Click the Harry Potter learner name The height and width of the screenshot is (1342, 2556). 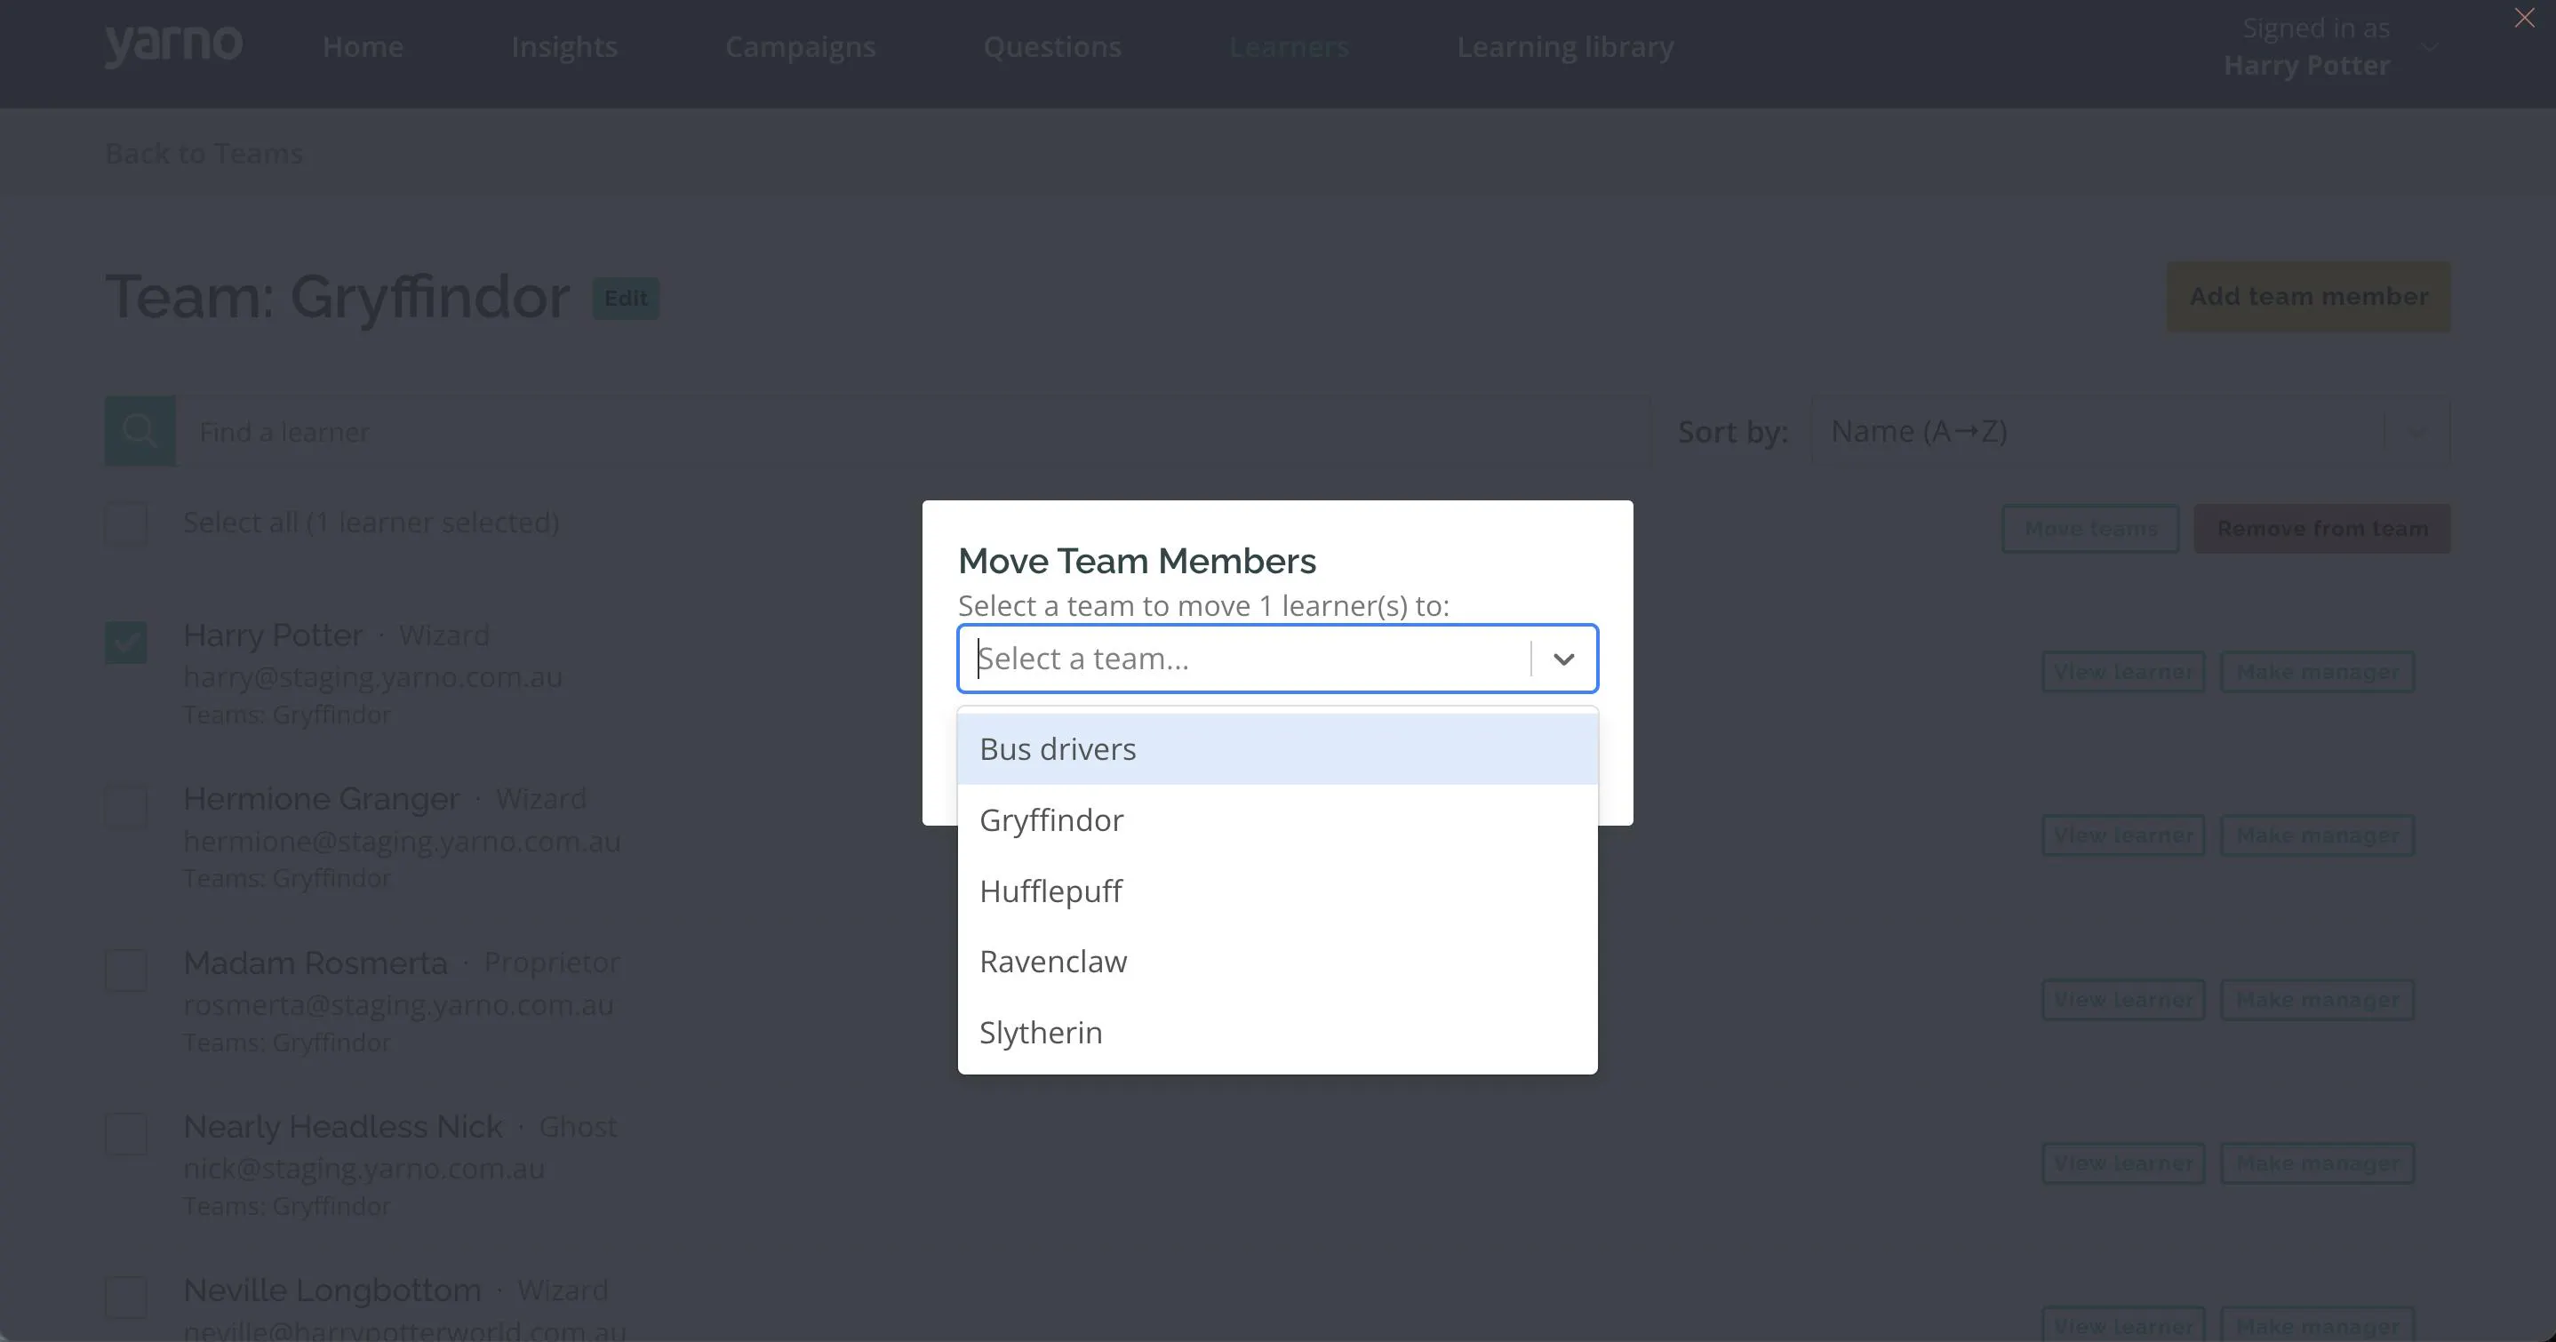pos(273,635)
